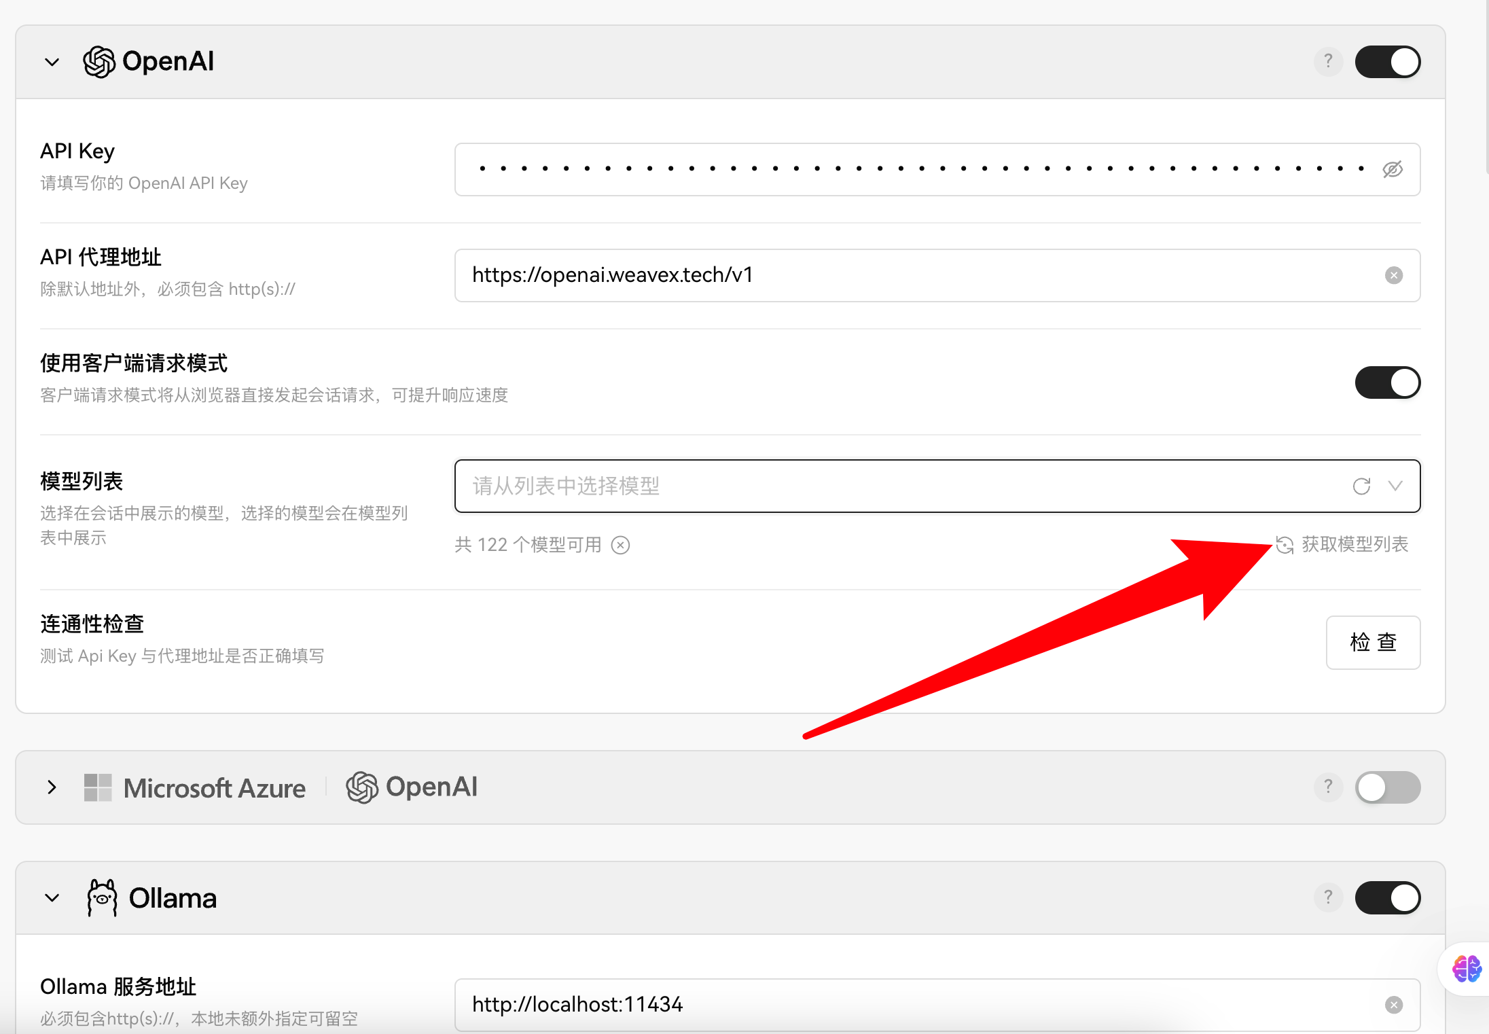Screen dimensions: 1489x1034
Task: Expand model list with chevron arrow
Action: (x=1395, y=486)
